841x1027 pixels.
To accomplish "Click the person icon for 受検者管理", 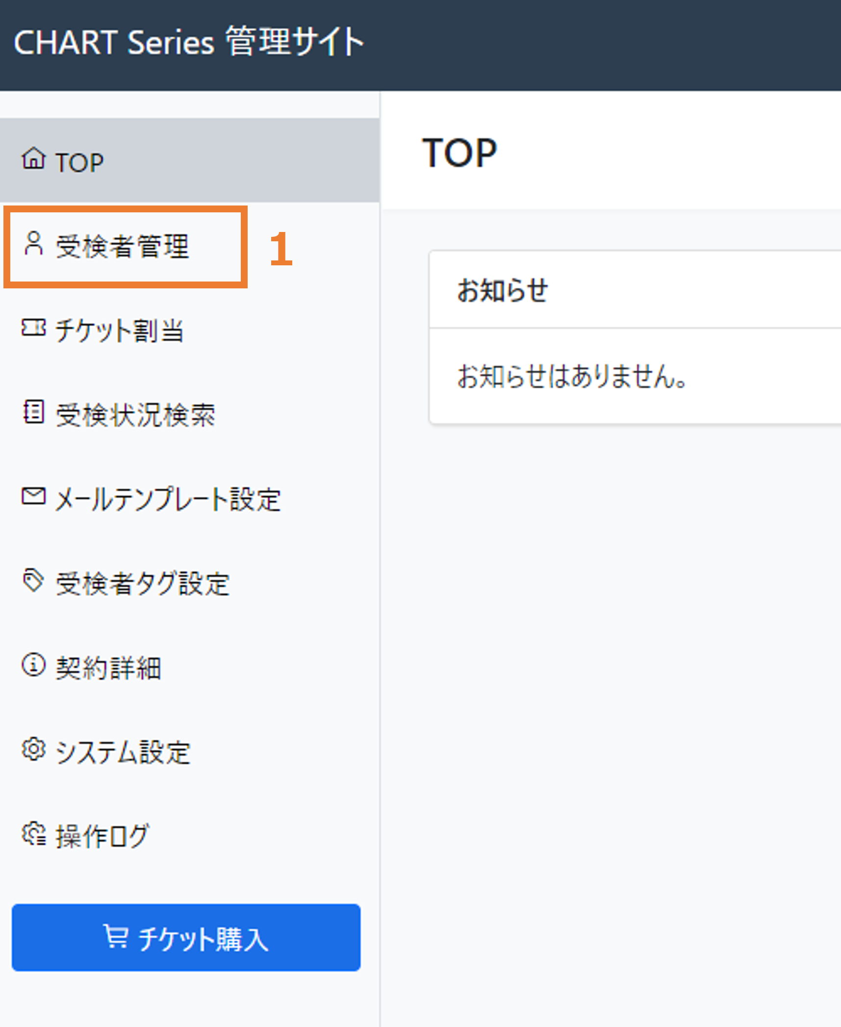I will click(33, 244).
